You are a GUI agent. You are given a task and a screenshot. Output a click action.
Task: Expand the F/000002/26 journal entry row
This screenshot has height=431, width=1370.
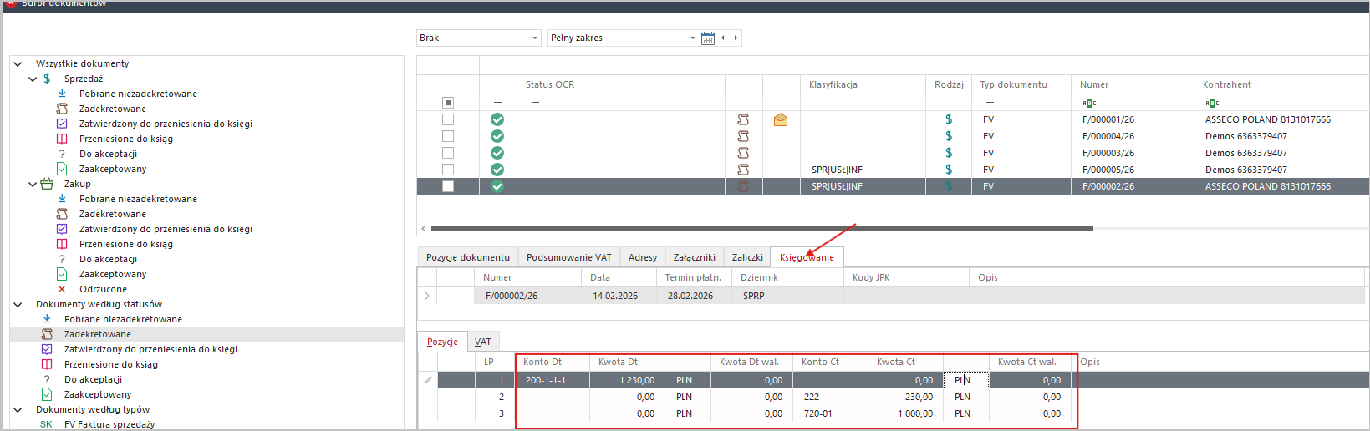tap(427, 296)
